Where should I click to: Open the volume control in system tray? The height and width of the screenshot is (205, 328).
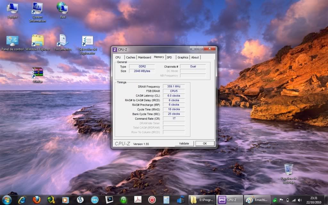pyautogui.click(x=300, y=200)
